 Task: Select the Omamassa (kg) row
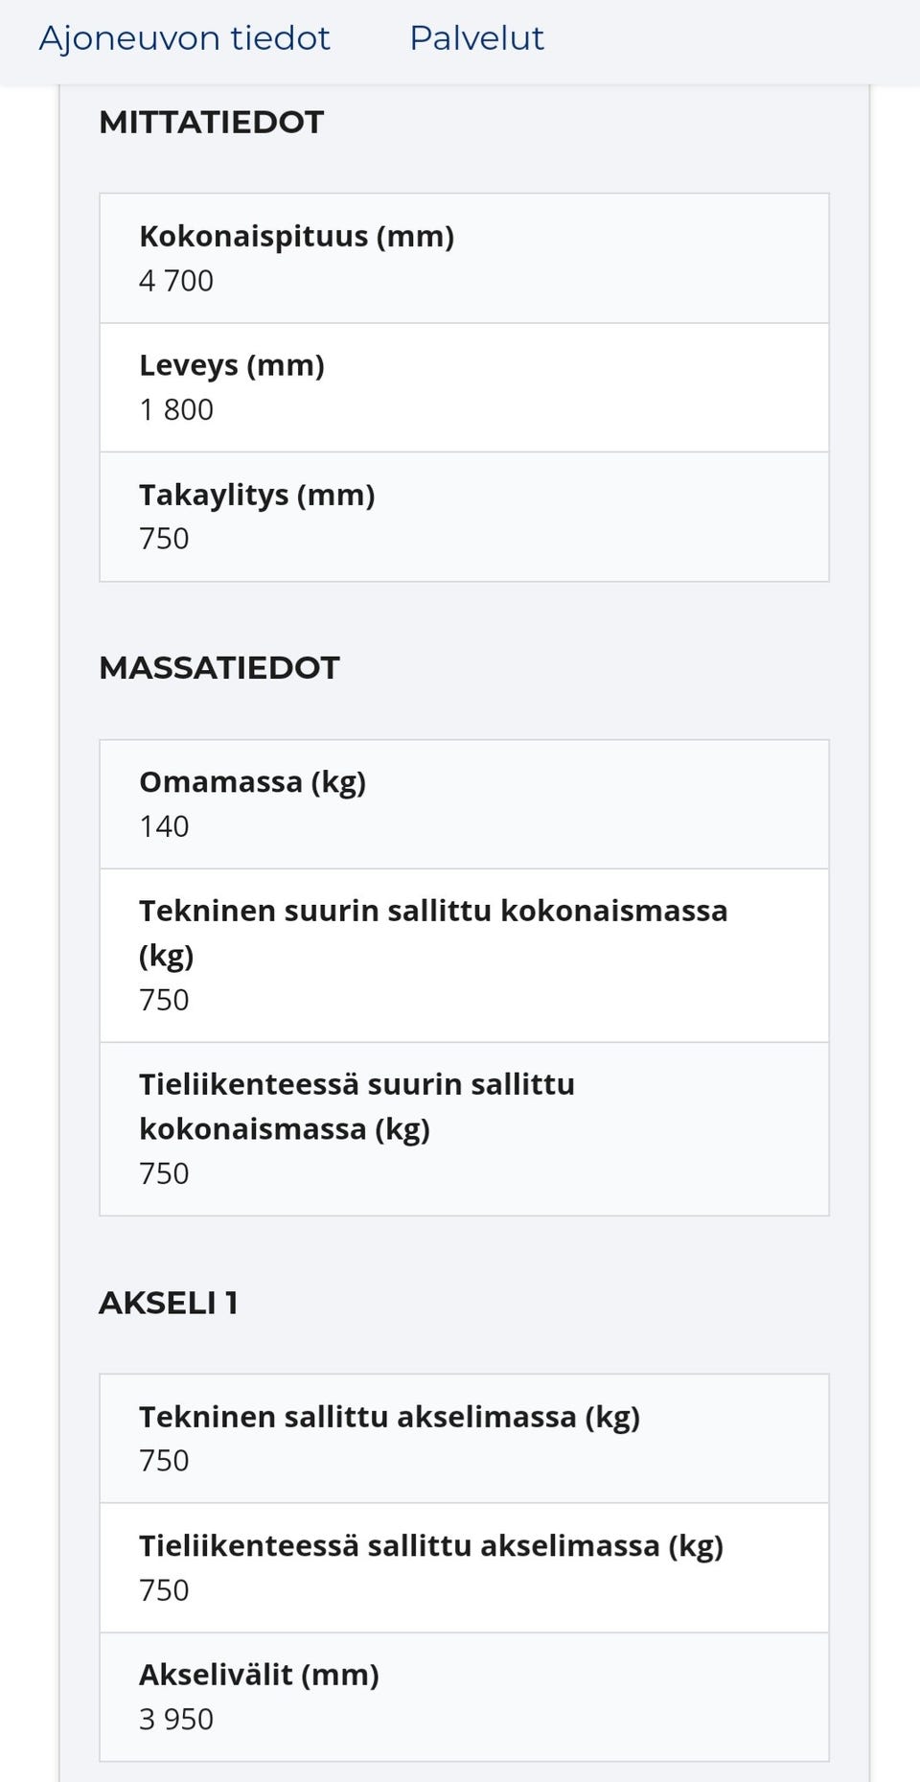[x=462, y=802]
